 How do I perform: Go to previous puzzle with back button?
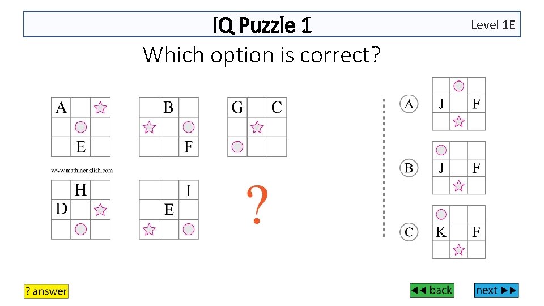click(432, 290)
